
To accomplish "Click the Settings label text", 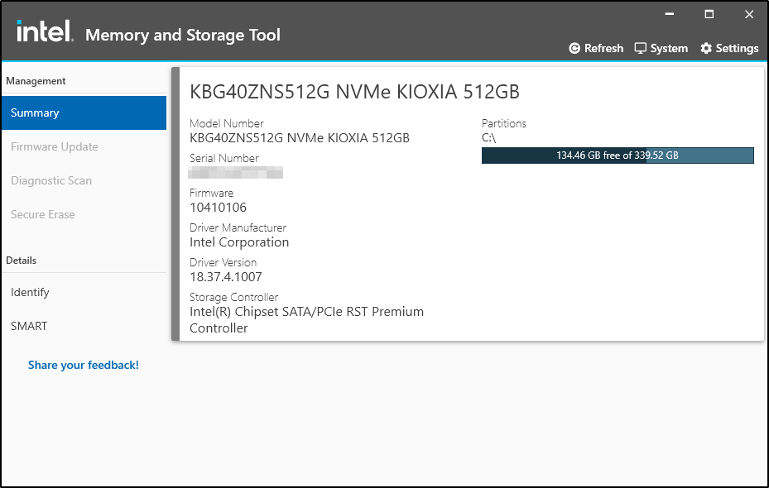I will (737, 48).
